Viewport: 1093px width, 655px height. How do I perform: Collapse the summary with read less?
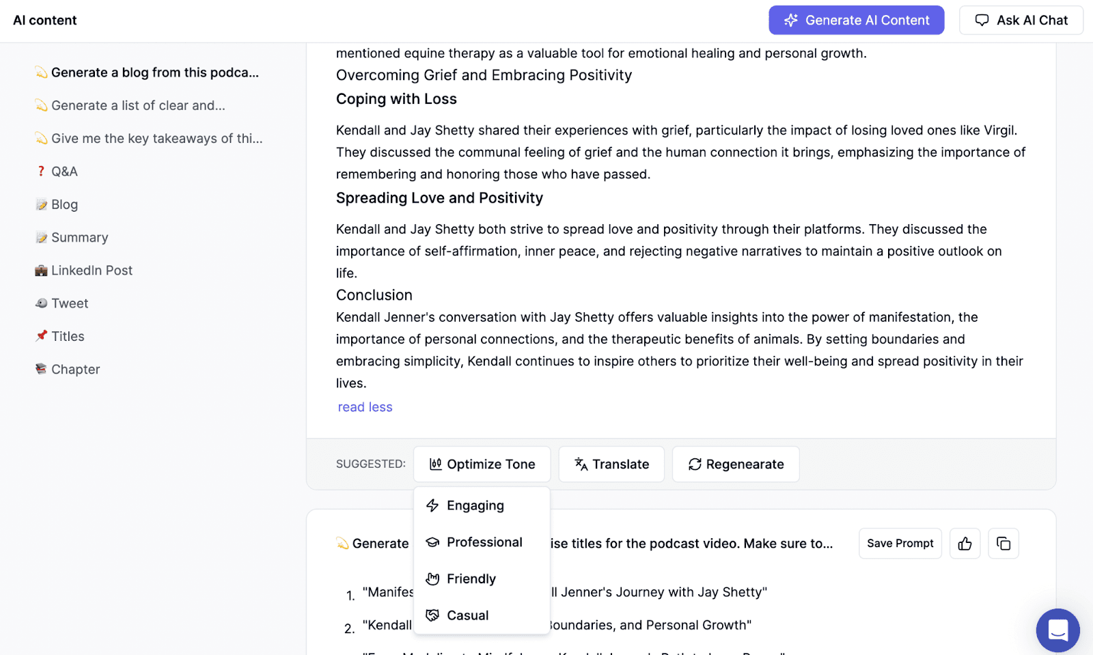365,406
